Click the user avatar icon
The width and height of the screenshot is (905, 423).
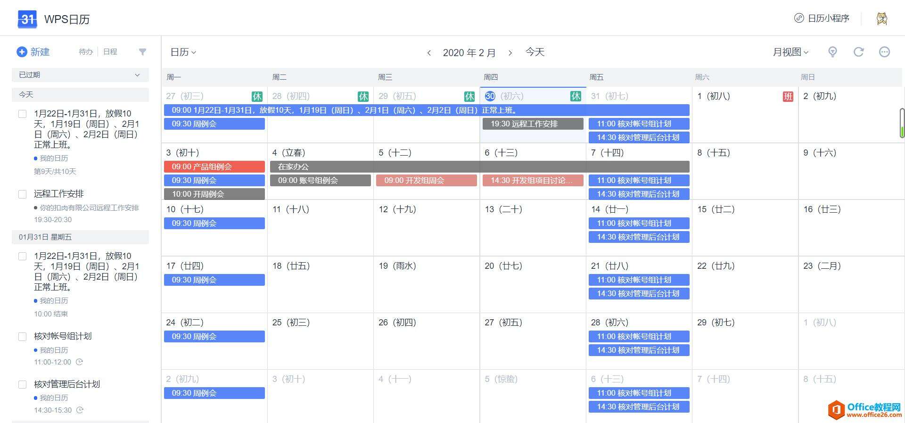point(882,18)
